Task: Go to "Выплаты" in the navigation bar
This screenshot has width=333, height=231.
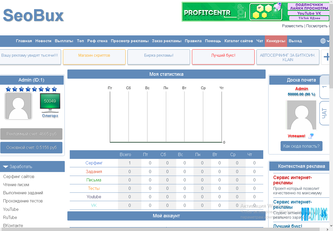Action: [64, 41]
